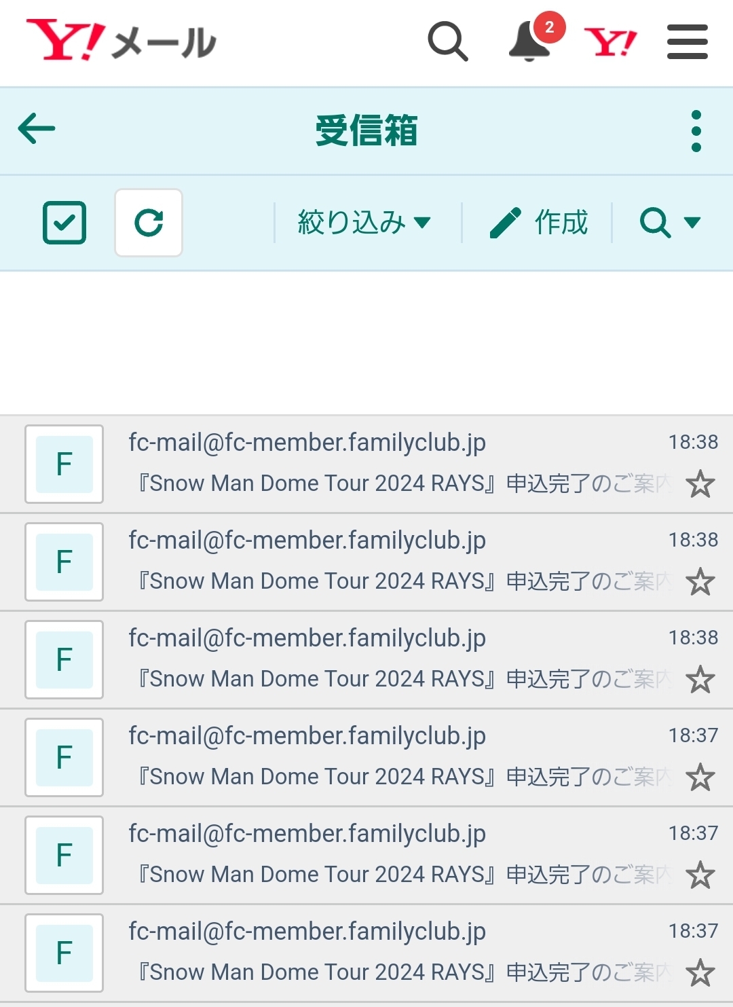Image resolution: width=733 pixels, height=1007 pixels.
Task: Select the second email's F avatar
Action: coord(64,562)
